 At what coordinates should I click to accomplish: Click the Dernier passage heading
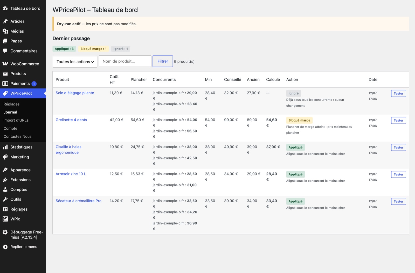71,38
